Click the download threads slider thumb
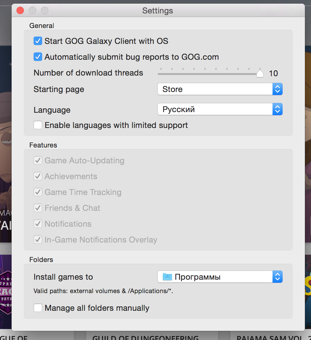Viewport: 311px width, 340px height. (260, 73)
